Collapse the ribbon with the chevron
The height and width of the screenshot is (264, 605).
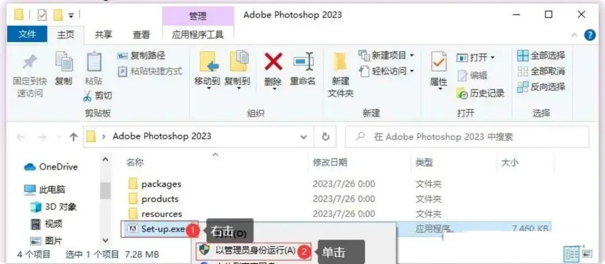pyautogui.click(x=575, y=35)
